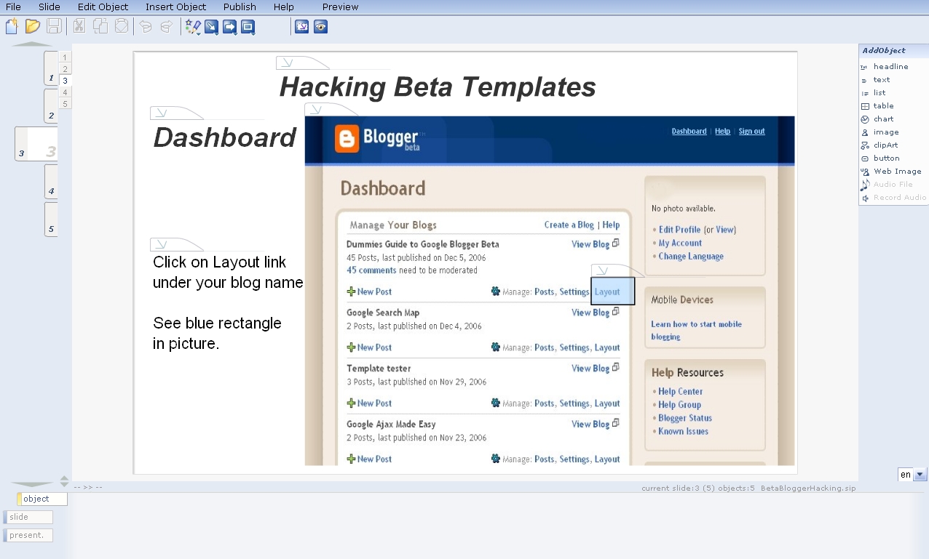The height and width of the screenshot is (559, 929).
Task: Insert a button object
Action: click(x=886, y=158)
